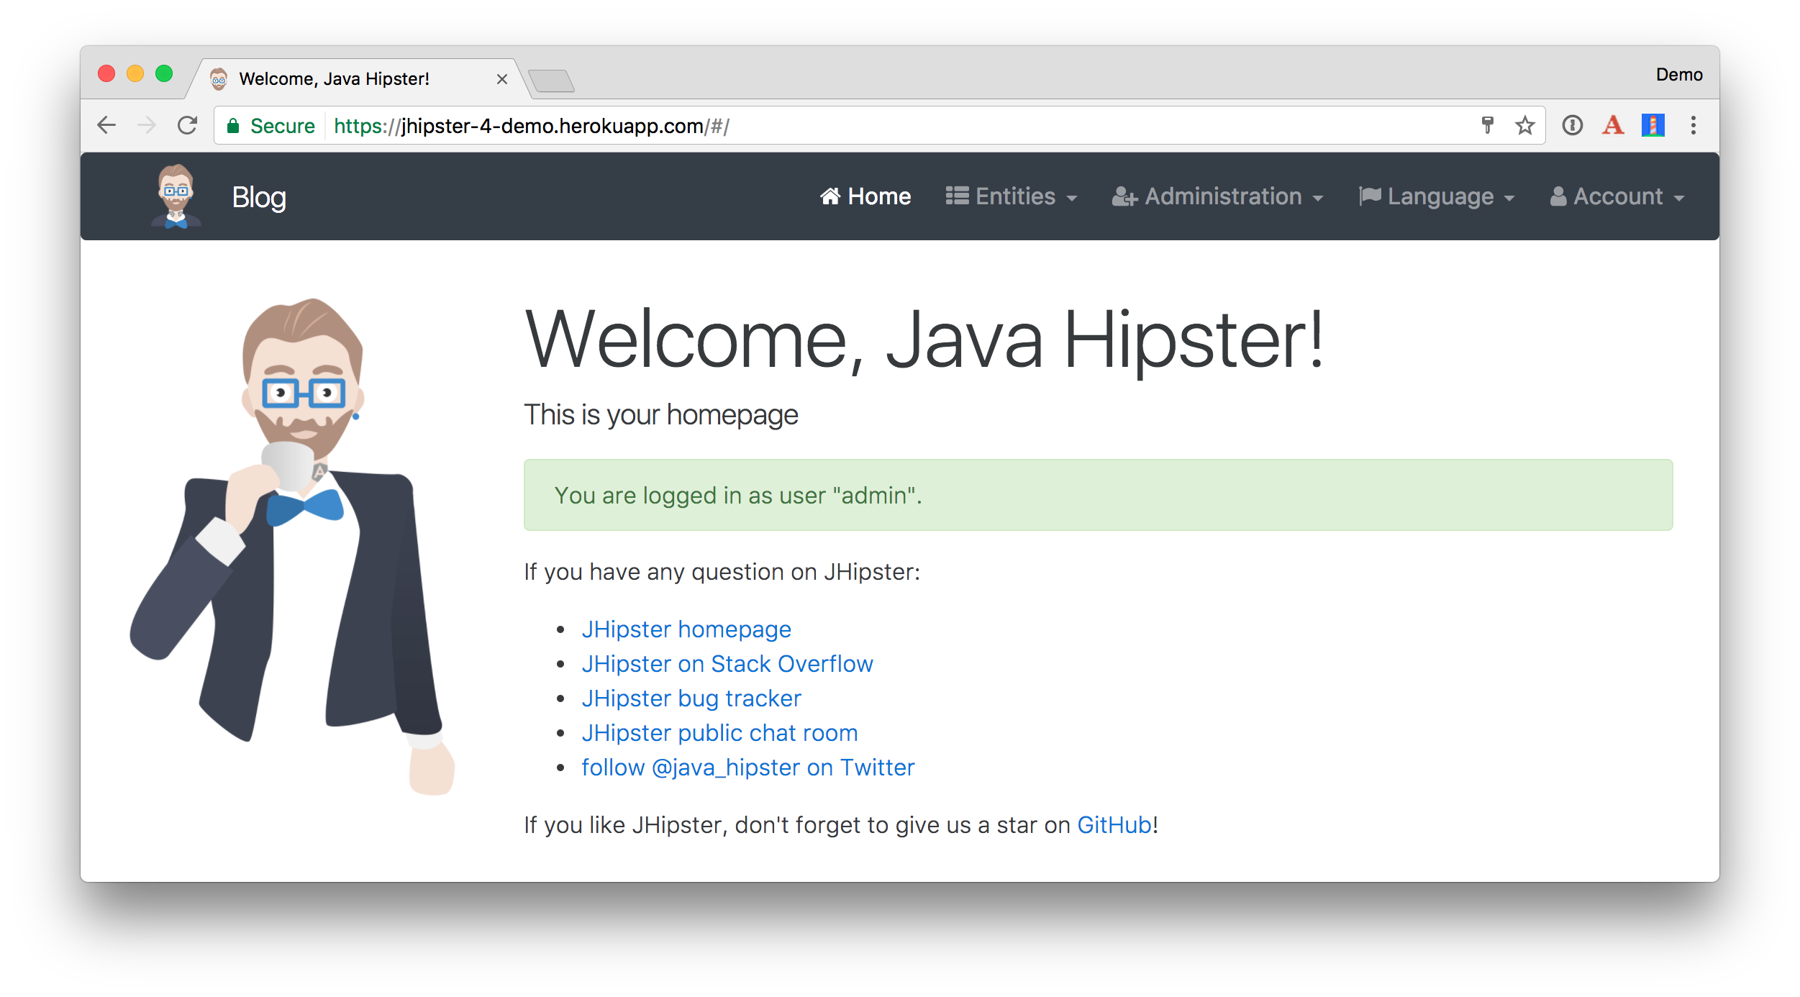Screen dimensions: 1800x997
Task: Close the Welcome, Java Hipster! tab
Action: 502,79
